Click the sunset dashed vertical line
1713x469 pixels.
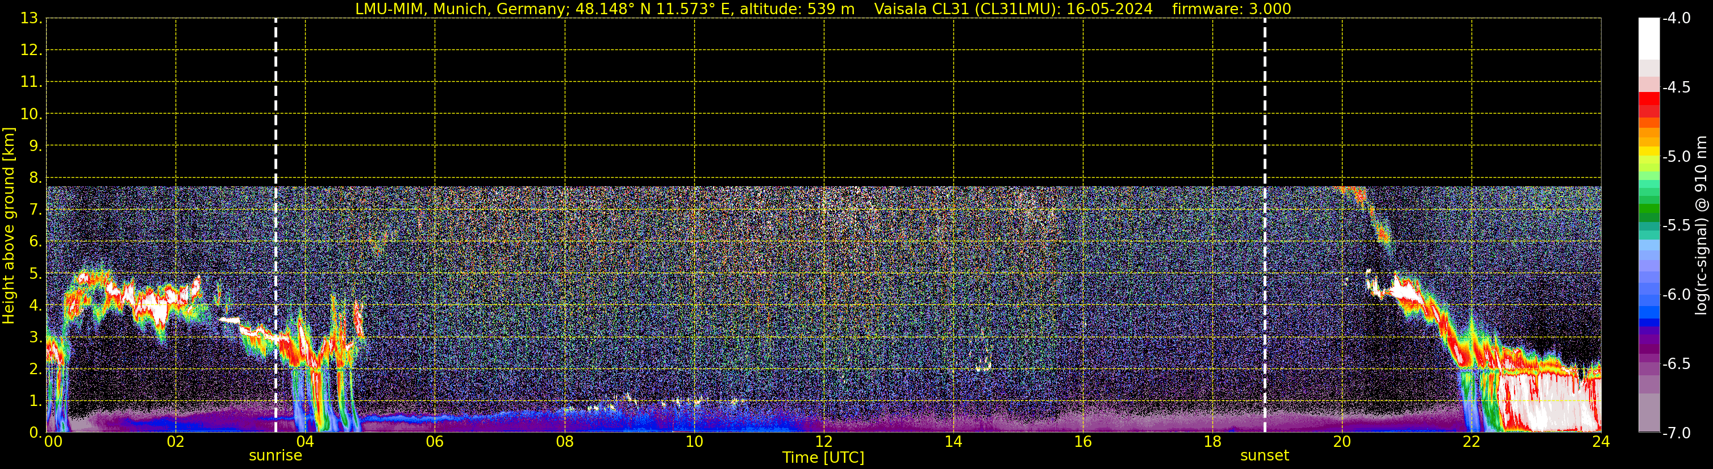coord(1264,225)
